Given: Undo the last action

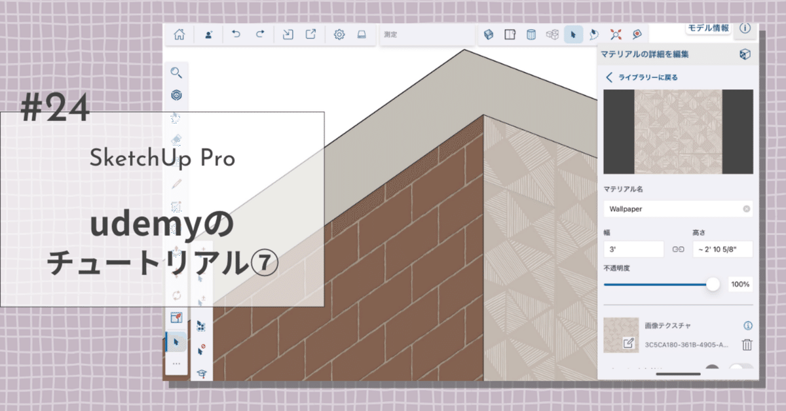Looking at the screenshot, I should point(236,35).
